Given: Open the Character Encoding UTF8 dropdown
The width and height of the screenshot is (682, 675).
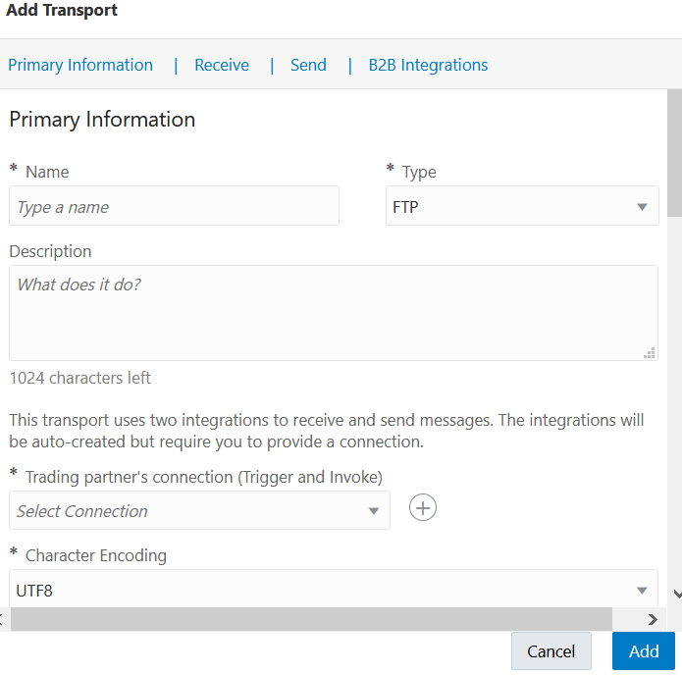Looking at the screenshot, I should point(334,591).
